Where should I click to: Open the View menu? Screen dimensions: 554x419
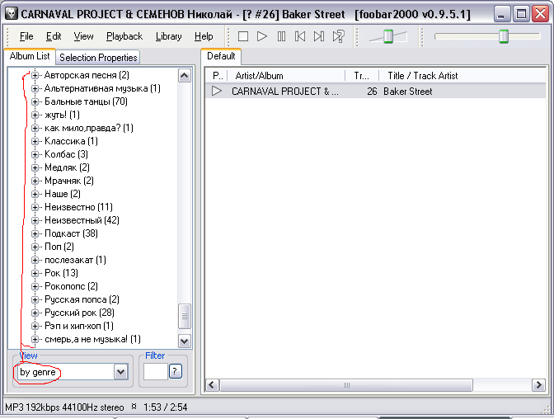click(x=83, y=36)
